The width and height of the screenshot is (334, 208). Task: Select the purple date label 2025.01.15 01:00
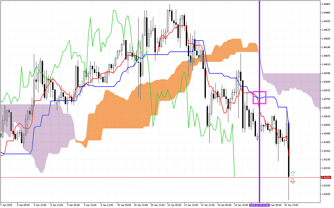pyautogui.click(x=259, y=205)
